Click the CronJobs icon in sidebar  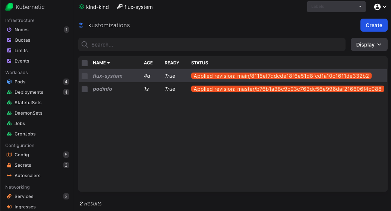pos(9,134)
